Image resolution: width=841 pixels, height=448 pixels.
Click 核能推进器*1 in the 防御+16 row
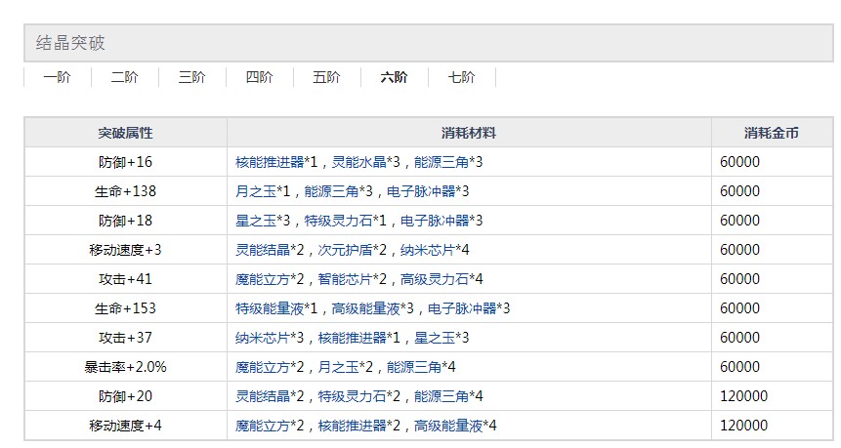tap(279, 162)
